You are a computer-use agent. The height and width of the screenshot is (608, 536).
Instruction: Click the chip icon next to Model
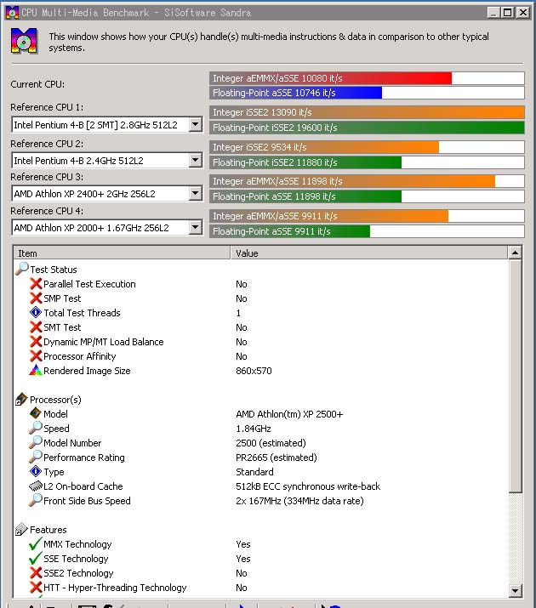pos(36,414)
